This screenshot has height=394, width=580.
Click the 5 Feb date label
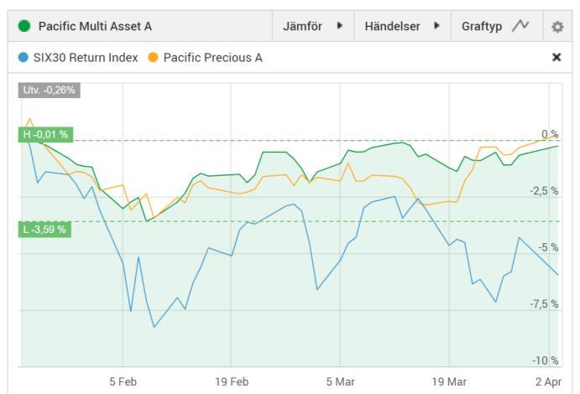(x=123, y=381)
